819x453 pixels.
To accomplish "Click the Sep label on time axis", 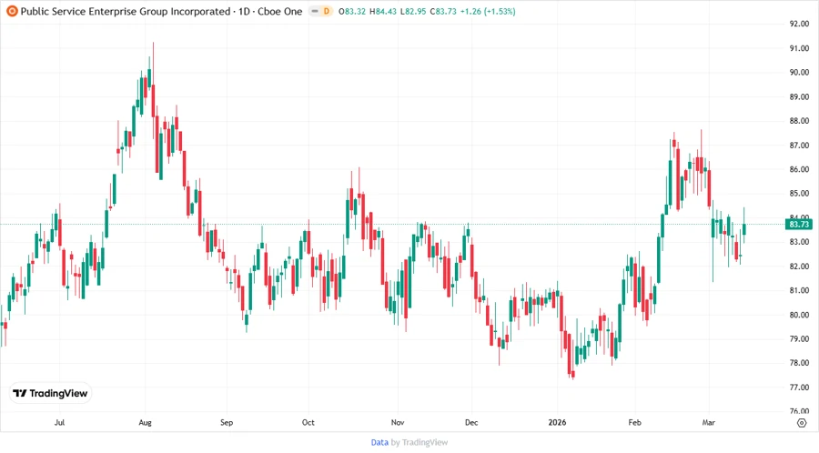I will tap(227, 422).
